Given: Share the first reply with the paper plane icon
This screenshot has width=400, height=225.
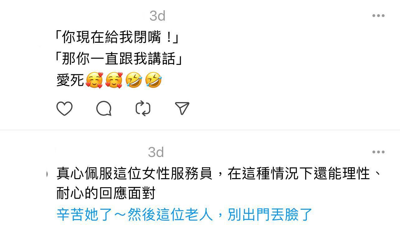Looking at the screenshot, I should tap(182, 108).
